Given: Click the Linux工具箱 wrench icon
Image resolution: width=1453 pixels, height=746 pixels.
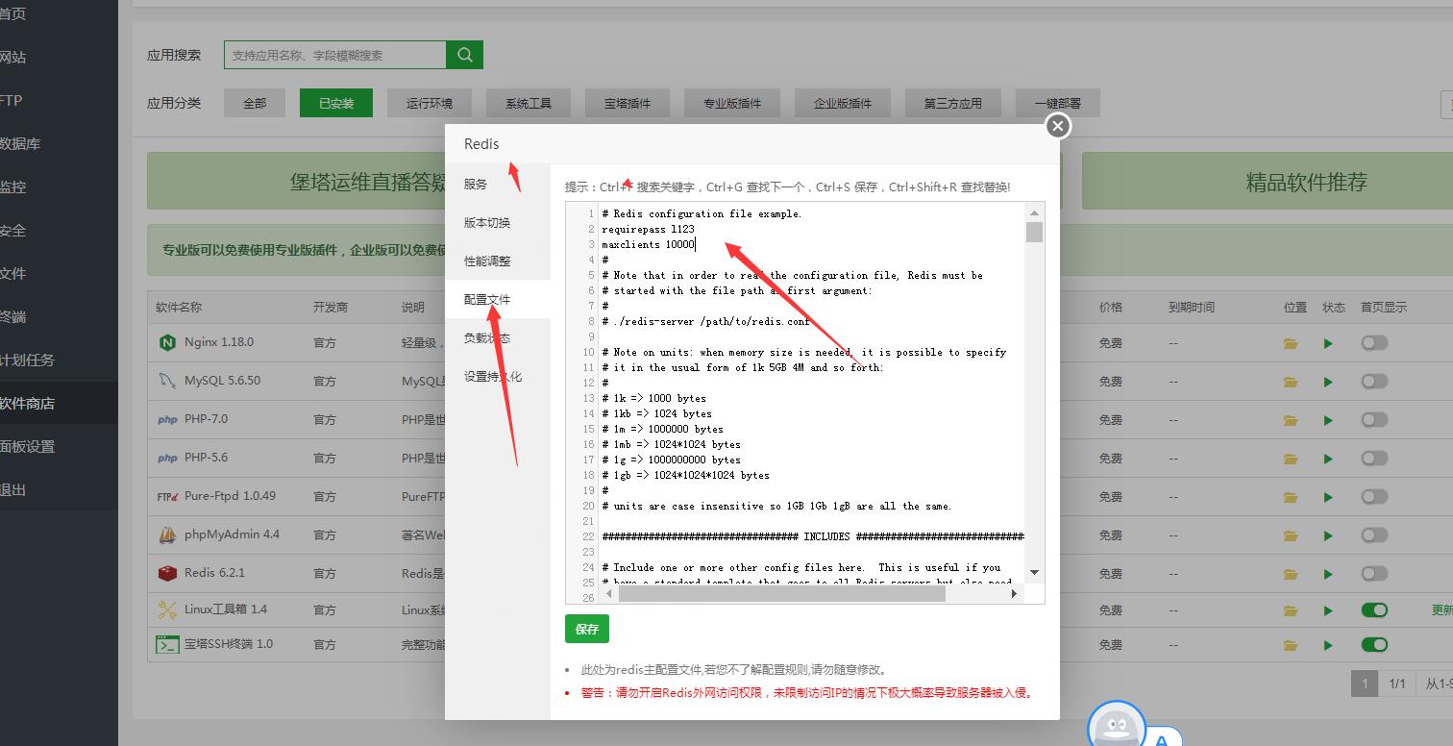Looking at the screenshot, I should 167,609.
